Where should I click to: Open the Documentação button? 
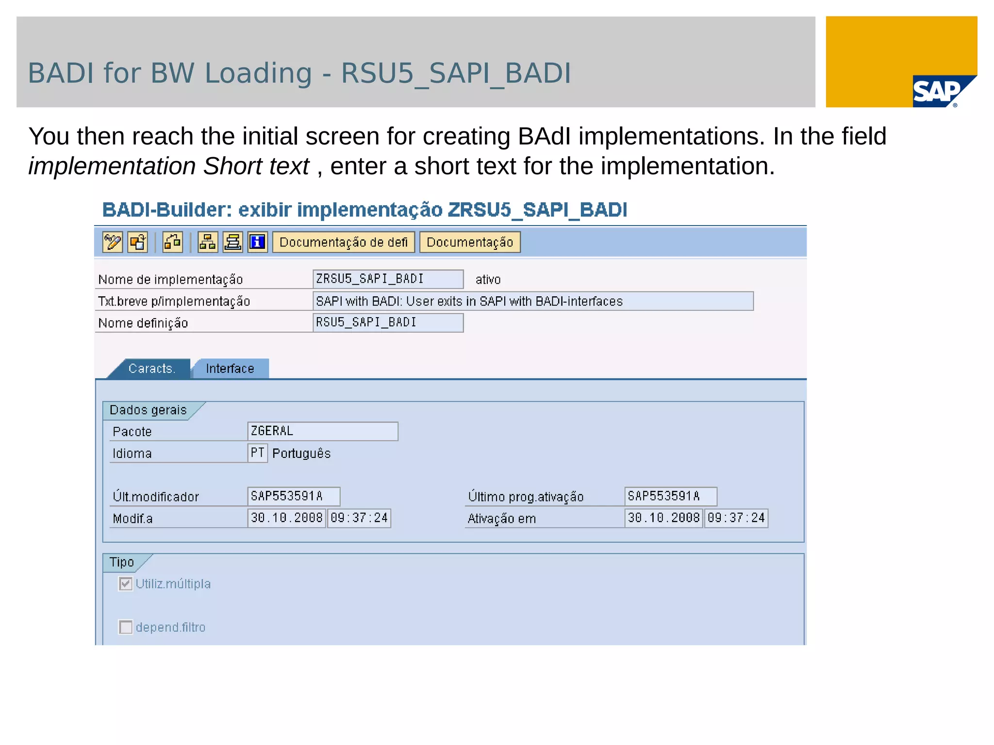tap(470, 242)
